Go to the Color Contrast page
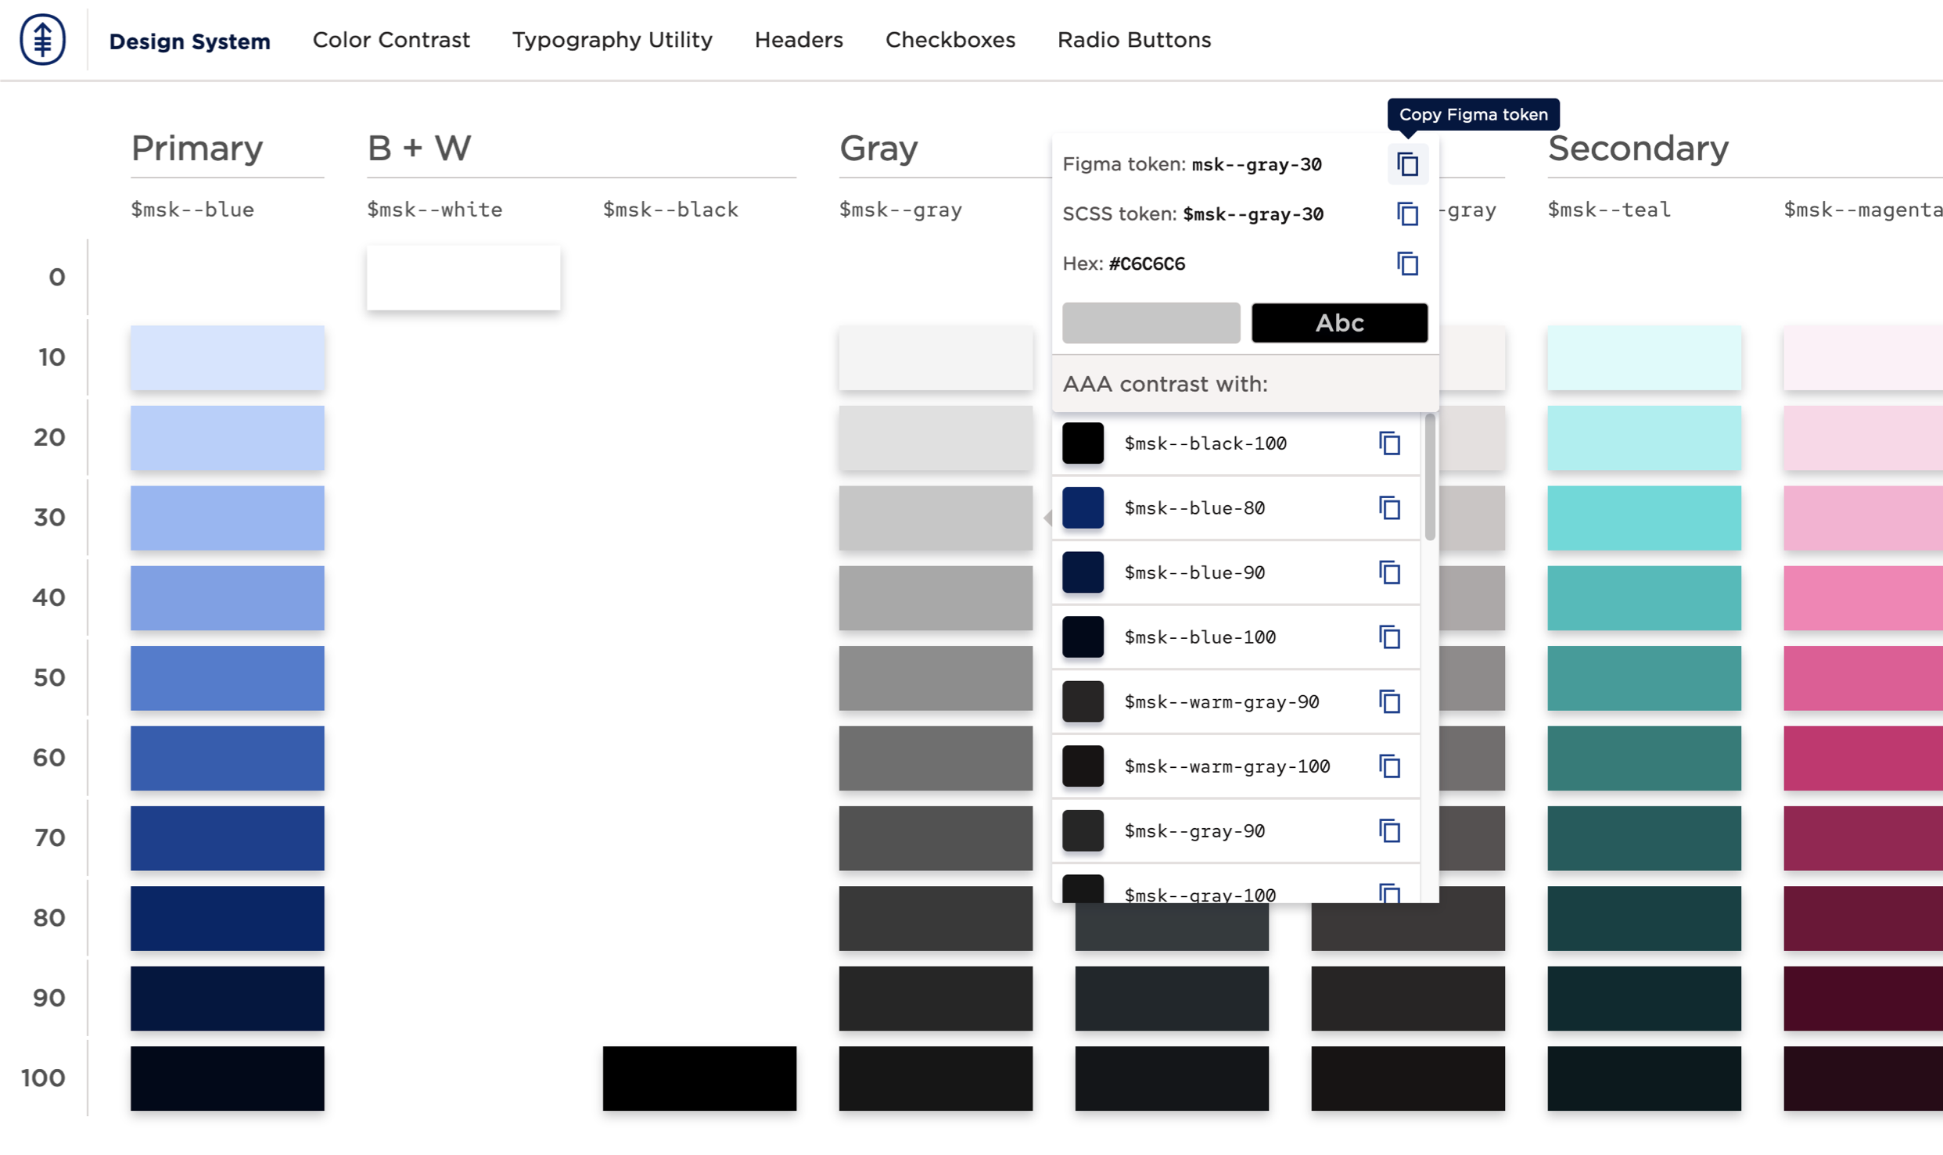This screenshot has height=1155, width=1943. tap(391, 40)
